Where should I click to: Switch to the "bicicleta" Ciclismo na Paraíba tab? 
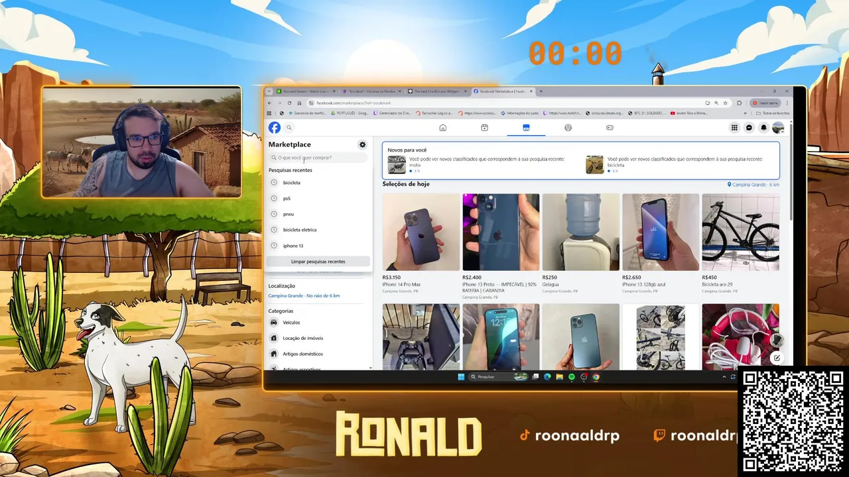[x=372, y=91]
